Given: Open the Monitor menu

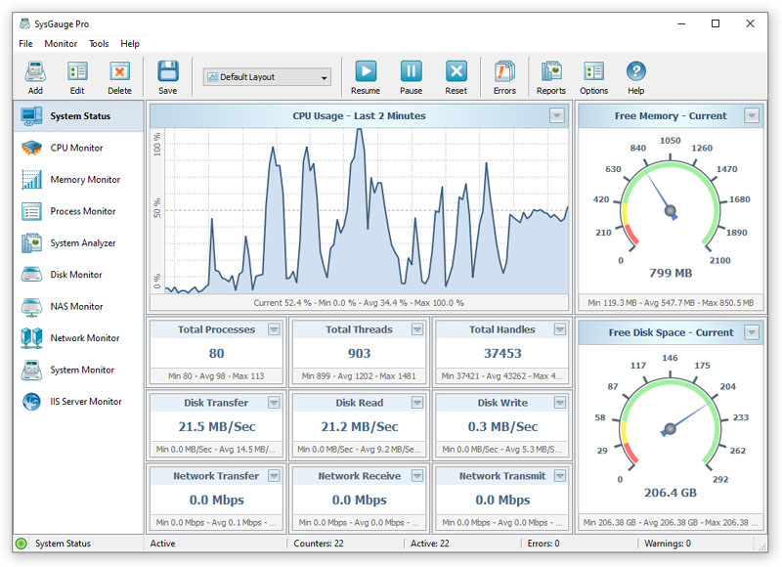Looking at the screenshot, I should point(61,43).
